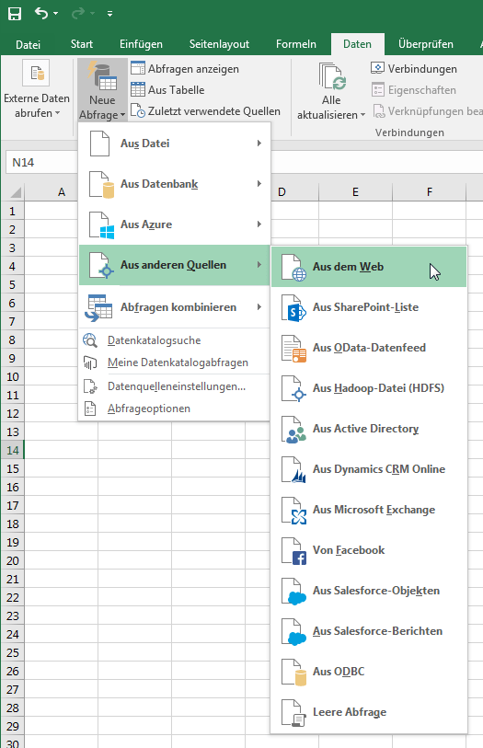
Task: Open Abfrageoptionen
Action: point(175,409)
